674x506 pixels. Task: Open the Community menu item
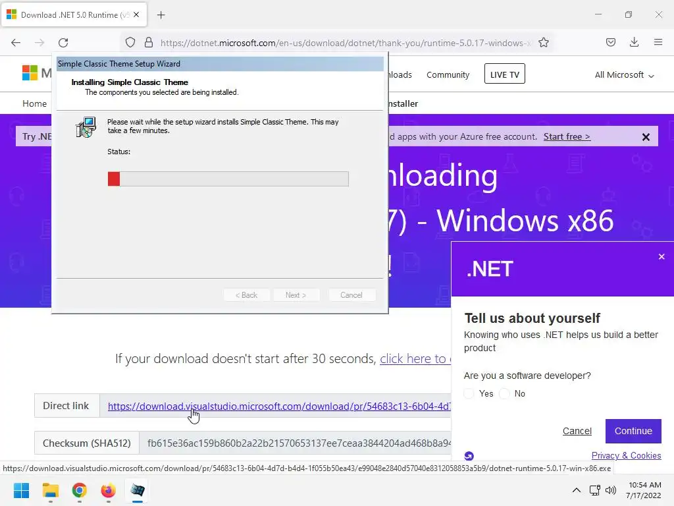(x=448, y=75)
